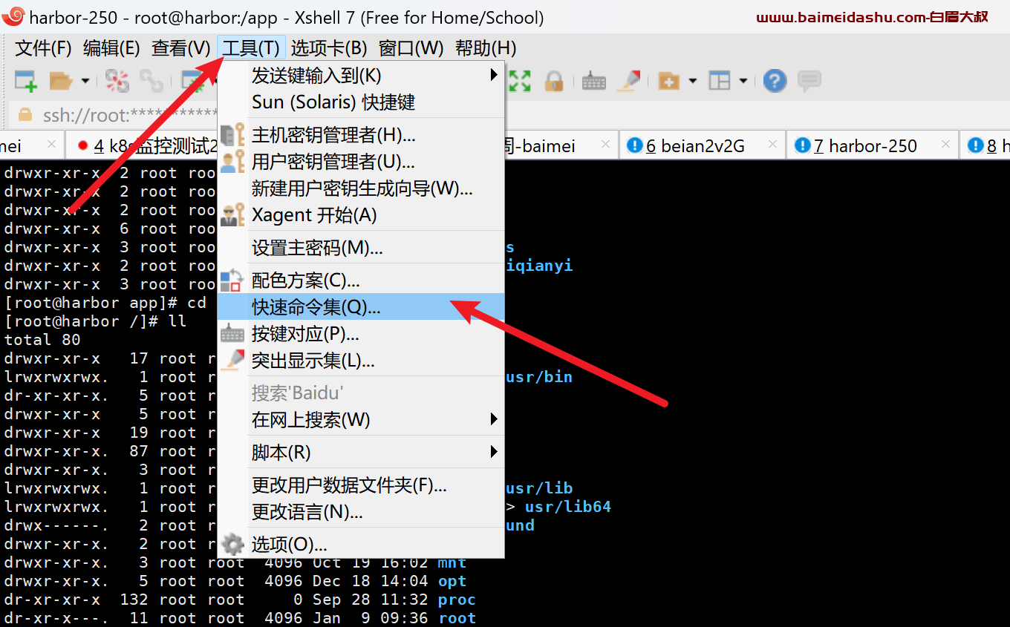Click the highlight sets marker menu icon
This screenshot has width=1010, height=627.
[232, 360]
